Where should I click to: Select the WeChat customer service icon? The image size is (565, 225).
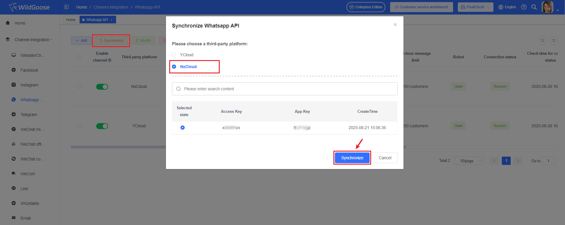(14, 159)
